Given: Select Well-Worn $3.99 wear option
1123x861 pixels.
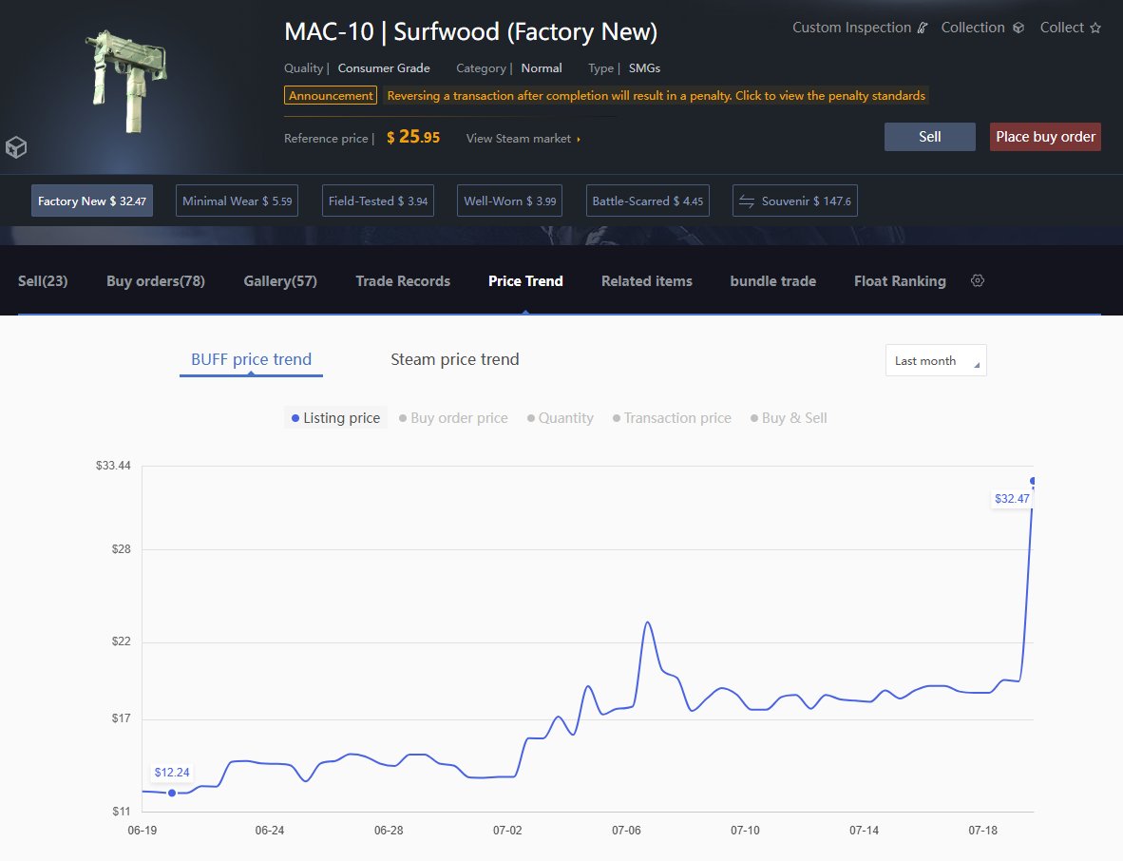Looking at the screenshot, I should point(510,201).
